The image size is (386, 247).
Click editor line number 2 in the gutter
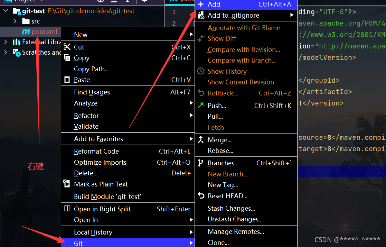click(x=174, y=24)
